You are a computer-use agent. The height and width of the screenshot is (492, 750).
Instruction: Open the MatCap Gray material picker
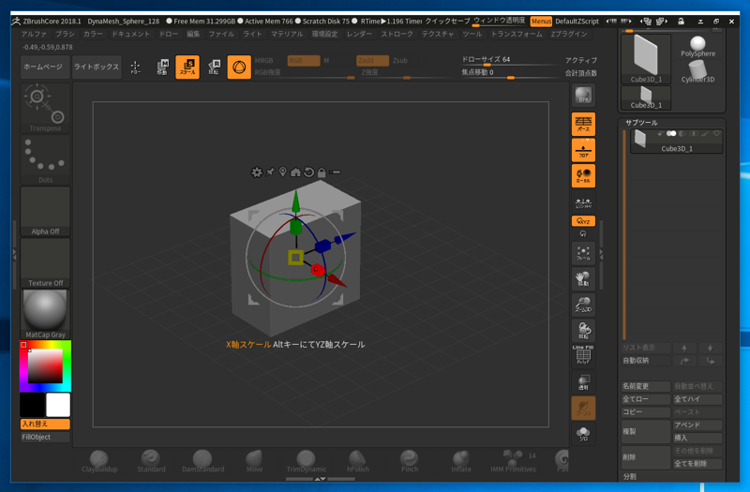click(45, 314)
